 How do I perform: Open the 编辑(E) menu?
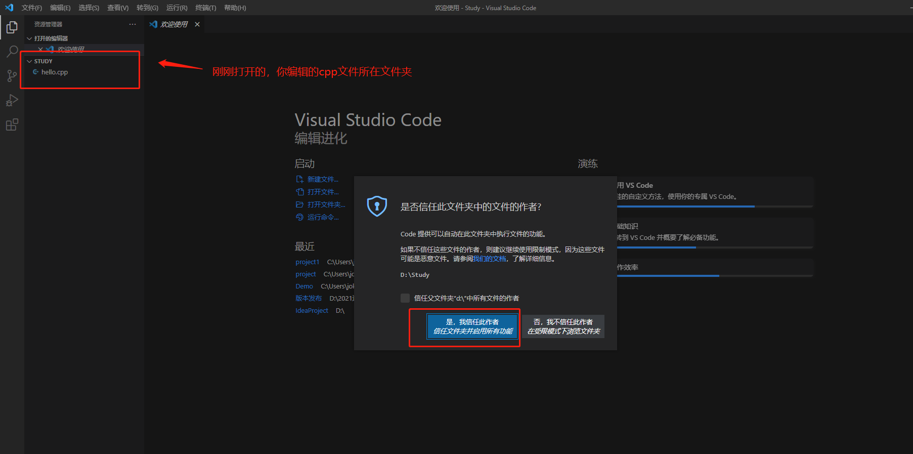click(60, 8)
